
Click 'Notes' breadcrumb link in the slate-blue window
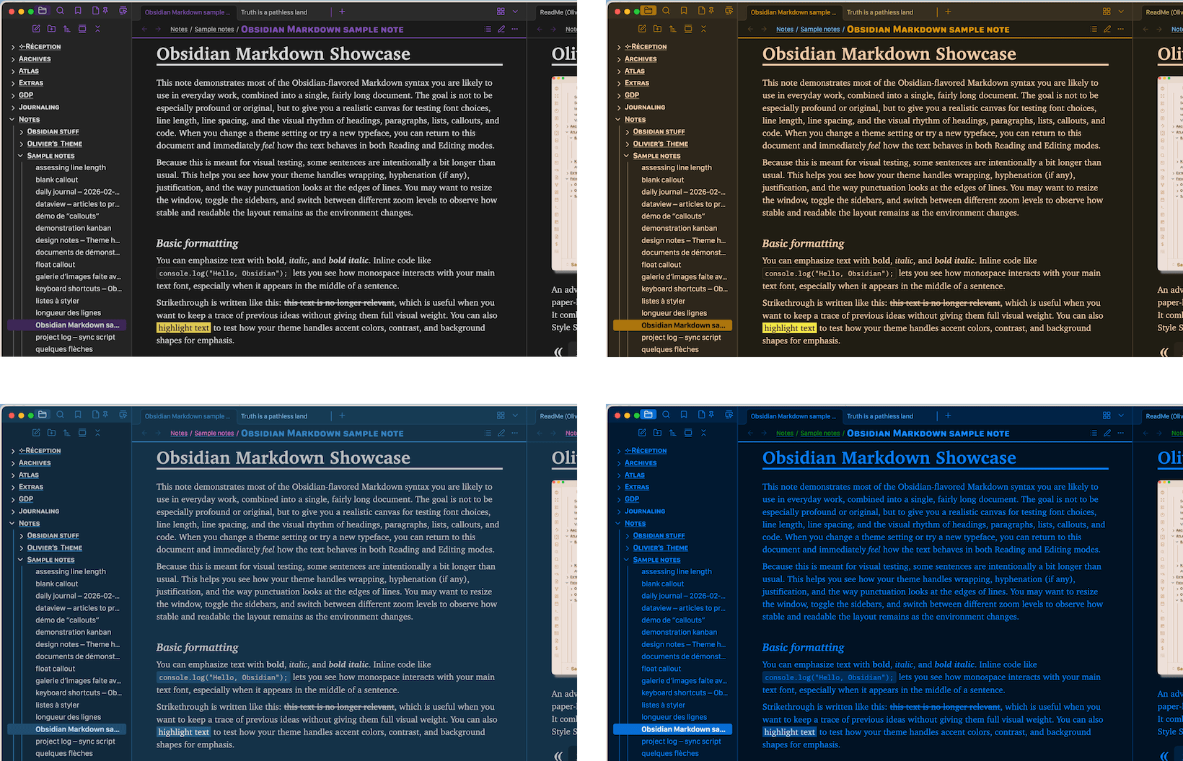[179, 434]
